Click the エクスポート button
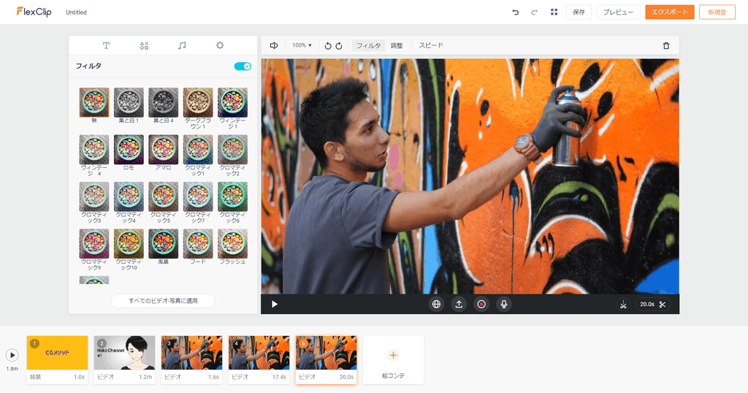The height and width of the screenshot is (393, 748). click(x=669, y=12)
